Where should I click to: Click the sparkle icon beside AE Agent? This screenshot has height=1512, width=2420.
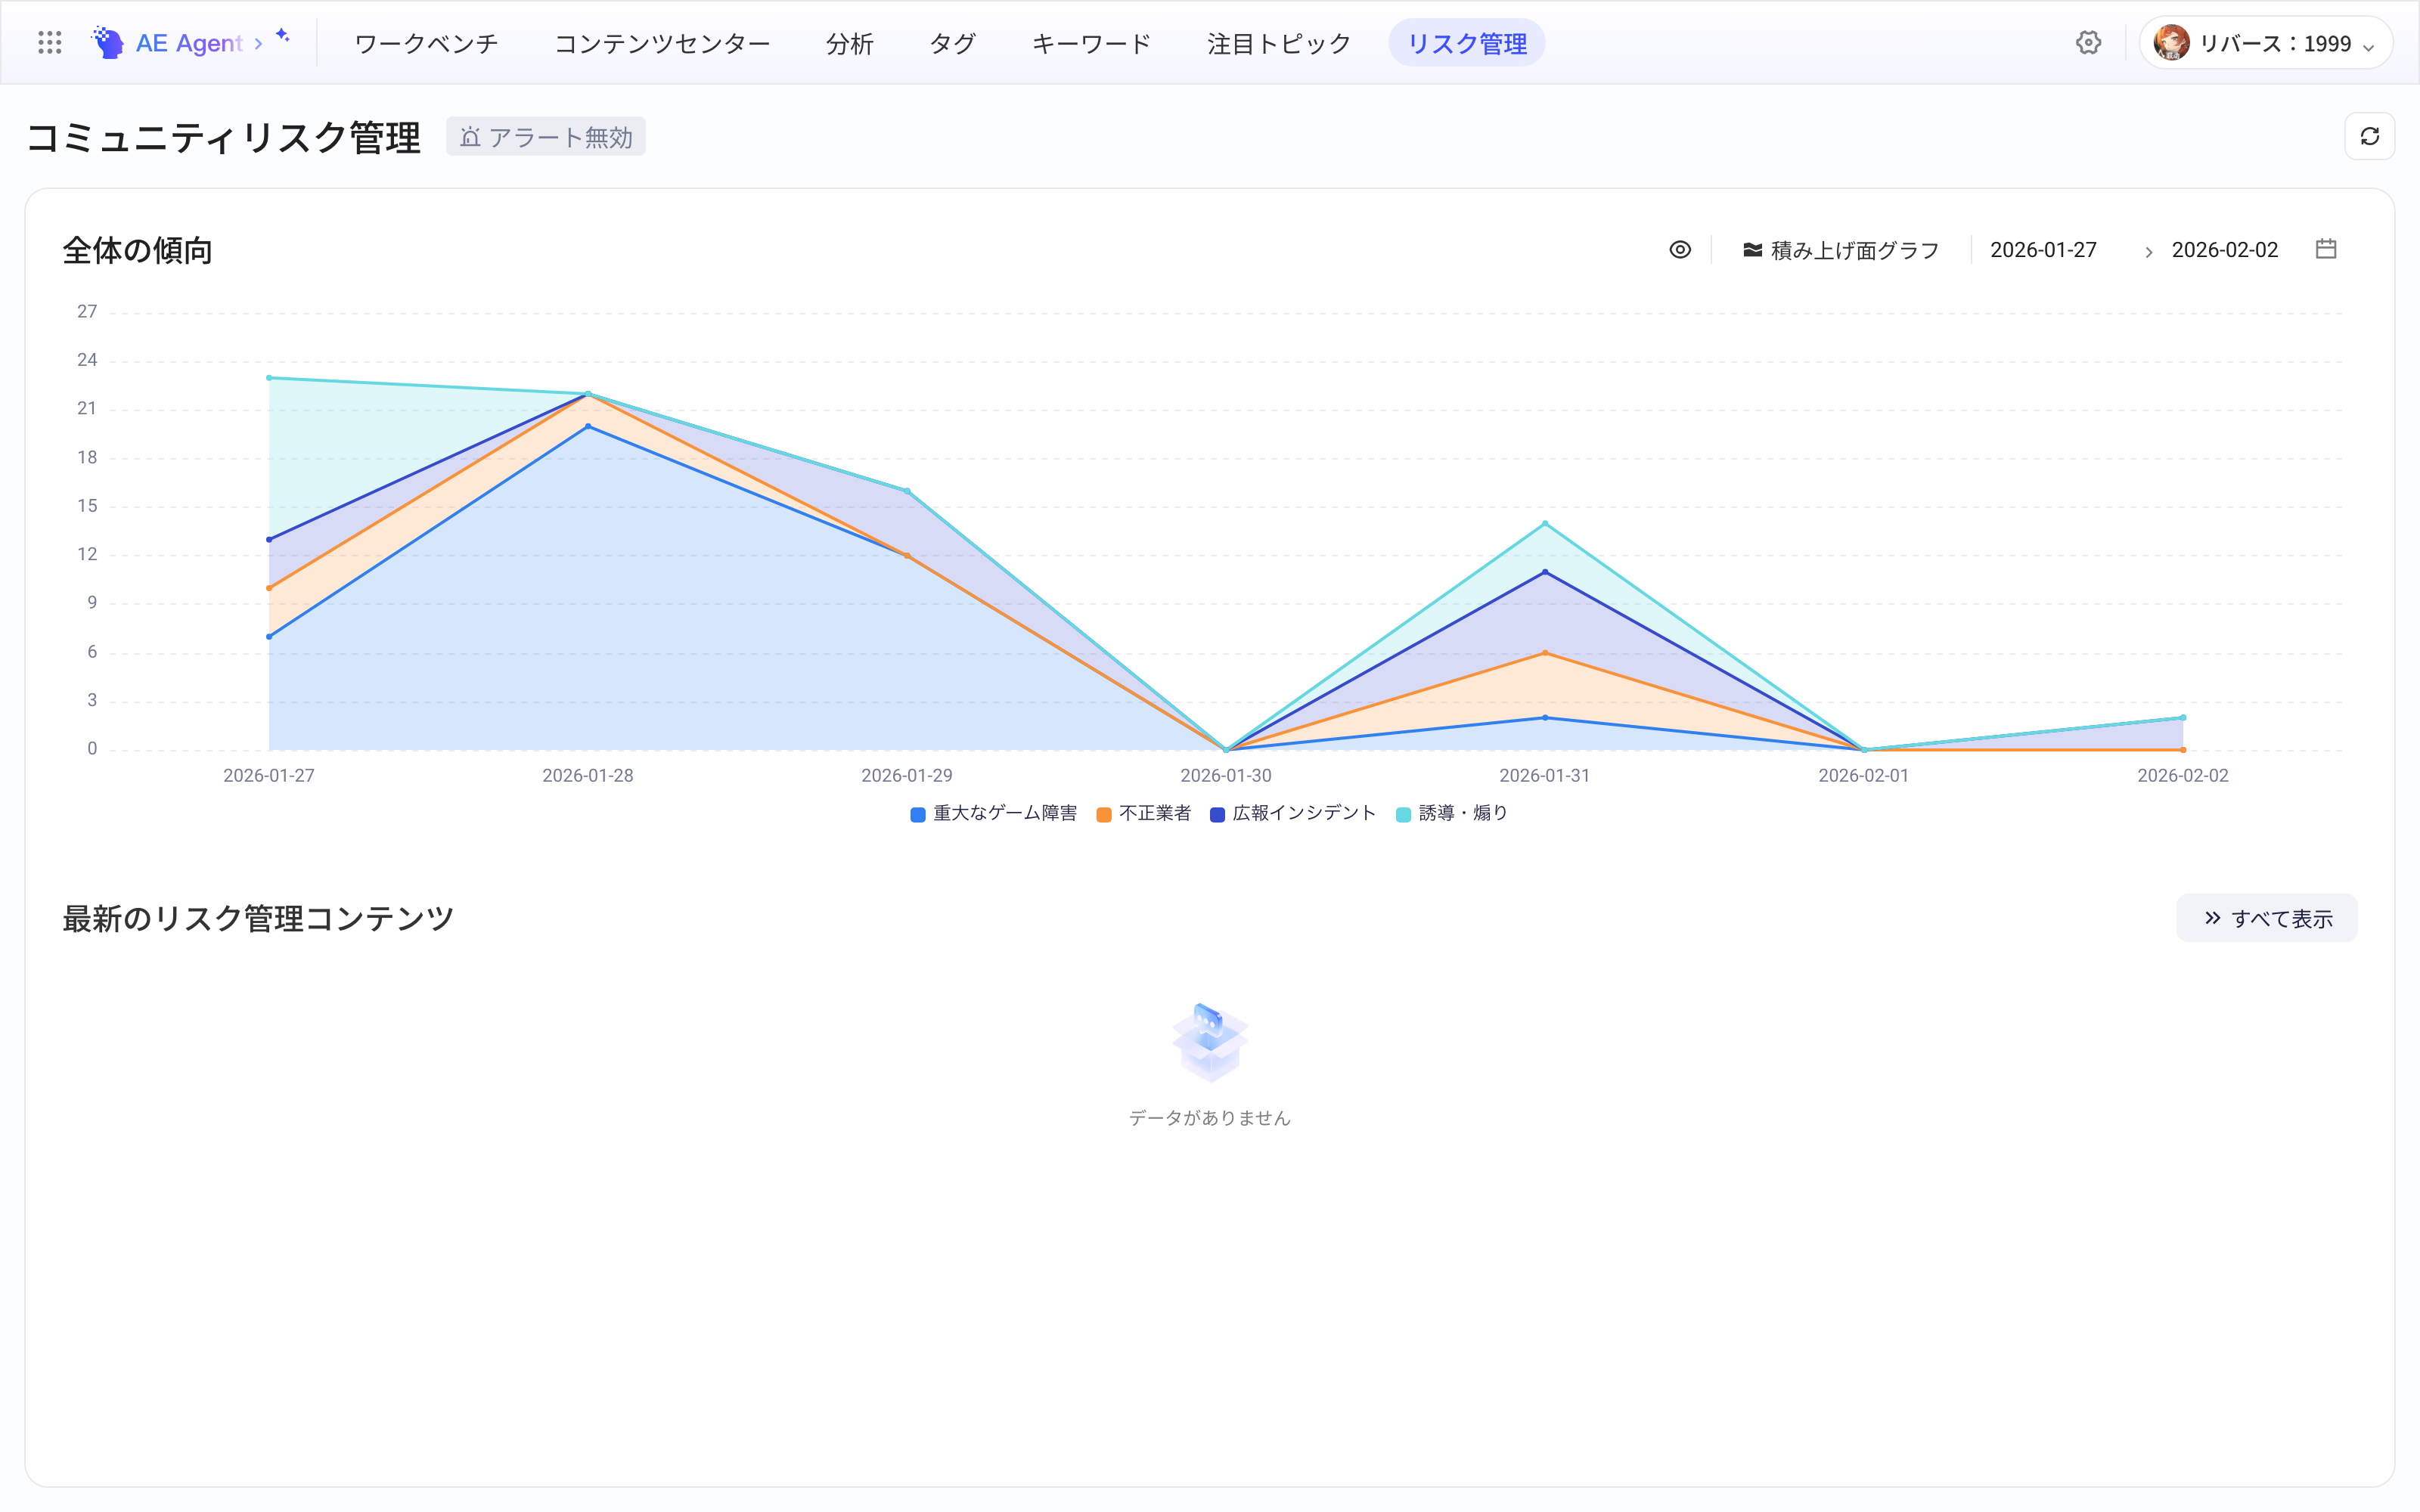coord(283,36)
